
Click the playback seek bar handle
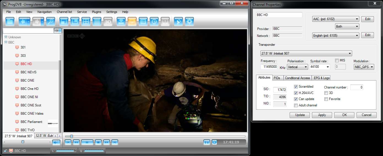pos(72,136)
